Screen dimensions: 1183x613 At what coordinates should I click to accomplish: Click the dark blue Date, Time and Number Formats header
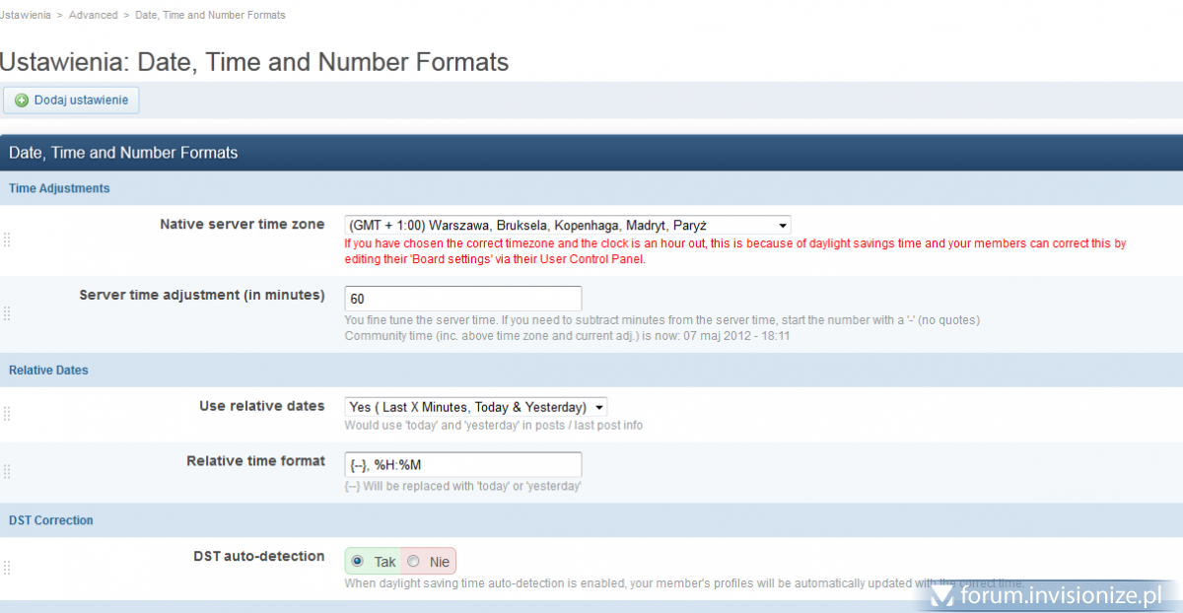tap(123, 153)
